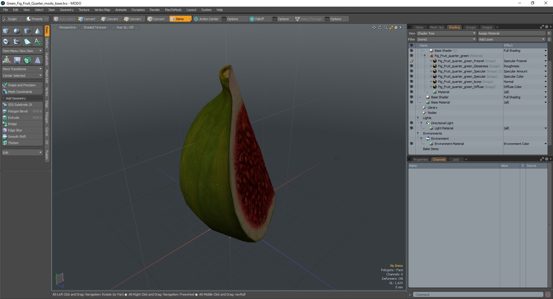Click the viewport pan/move icon

[374, 28]
